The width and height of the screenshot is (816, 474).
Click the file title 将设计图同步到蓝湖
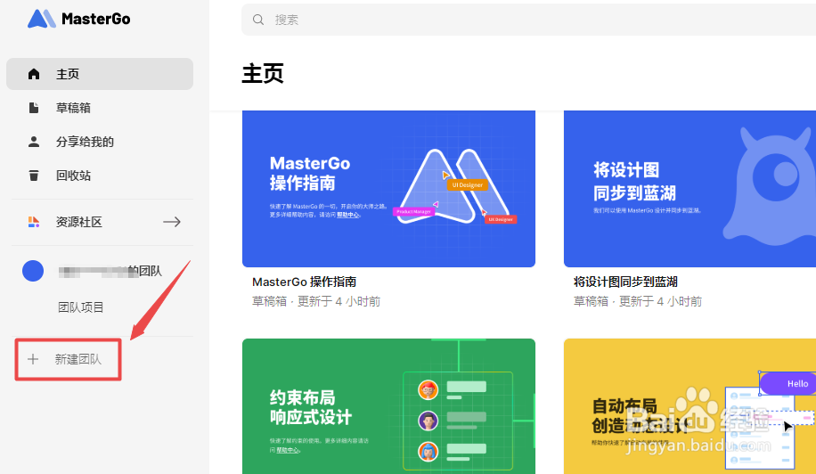coord(625,282)
